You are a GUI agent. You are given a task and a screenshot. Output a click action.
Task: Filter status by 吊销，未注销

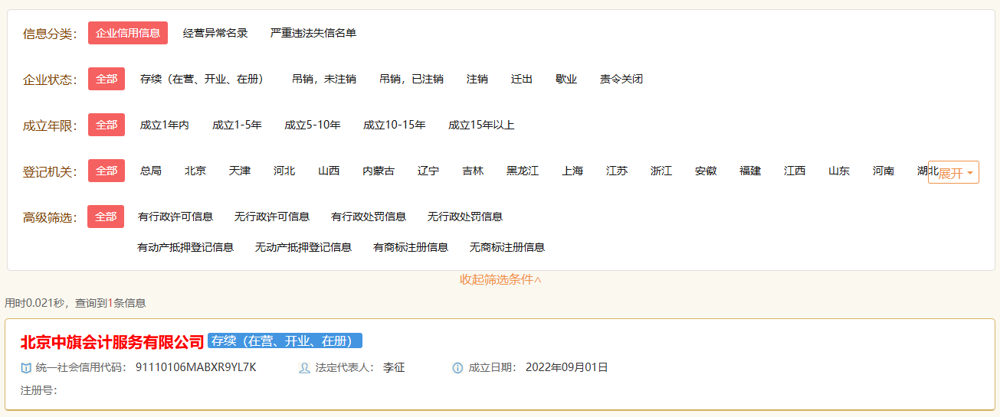(324, 79)
